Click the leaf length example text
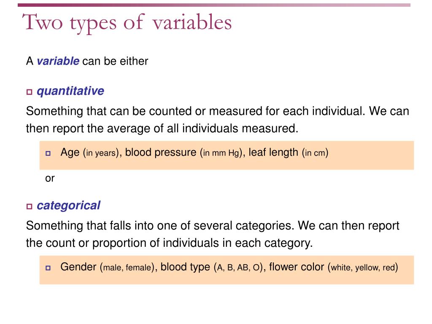432x324 pixels. point(273,152)
